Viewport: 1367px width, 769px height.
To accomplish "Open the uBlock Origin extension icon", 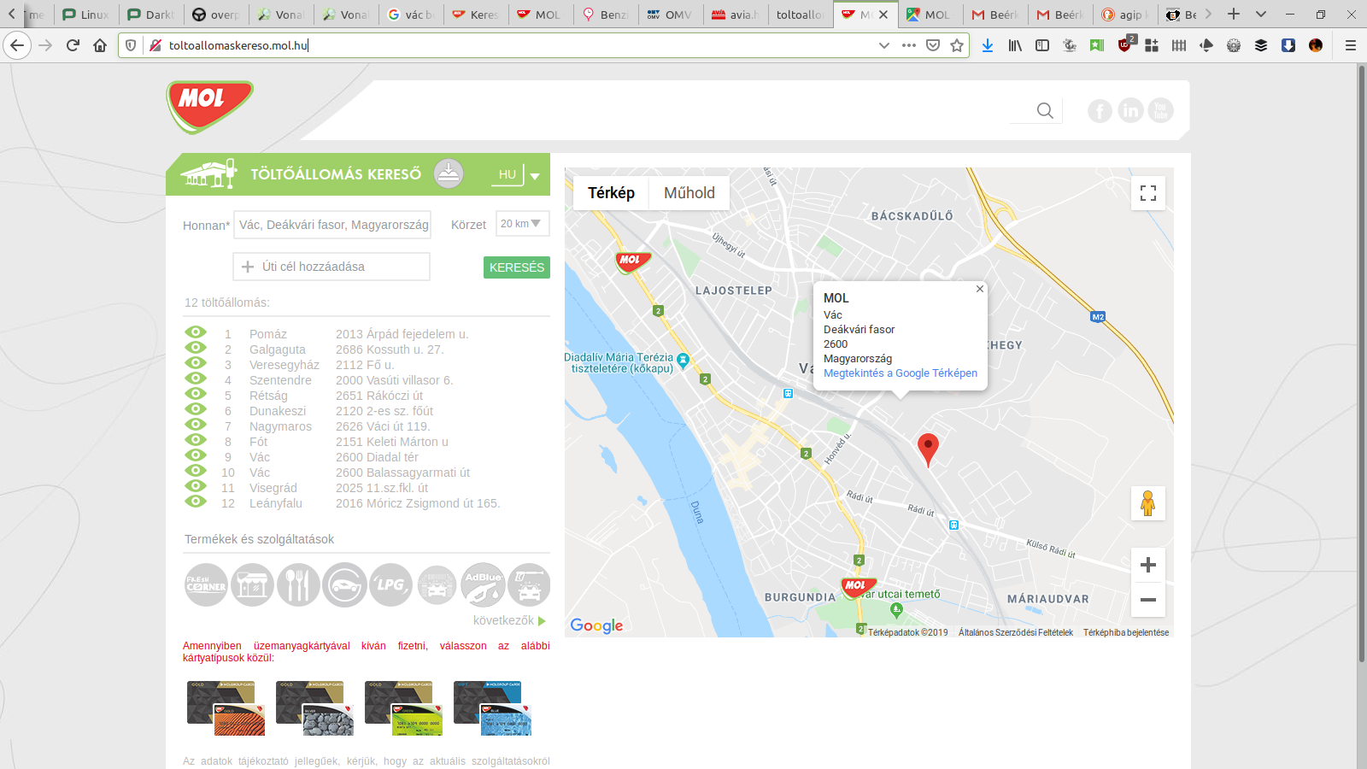I will [x=1125, y=44].
